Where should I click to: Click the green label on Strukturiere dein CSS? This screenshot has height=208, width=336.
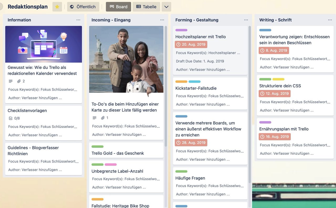(265, 79)
